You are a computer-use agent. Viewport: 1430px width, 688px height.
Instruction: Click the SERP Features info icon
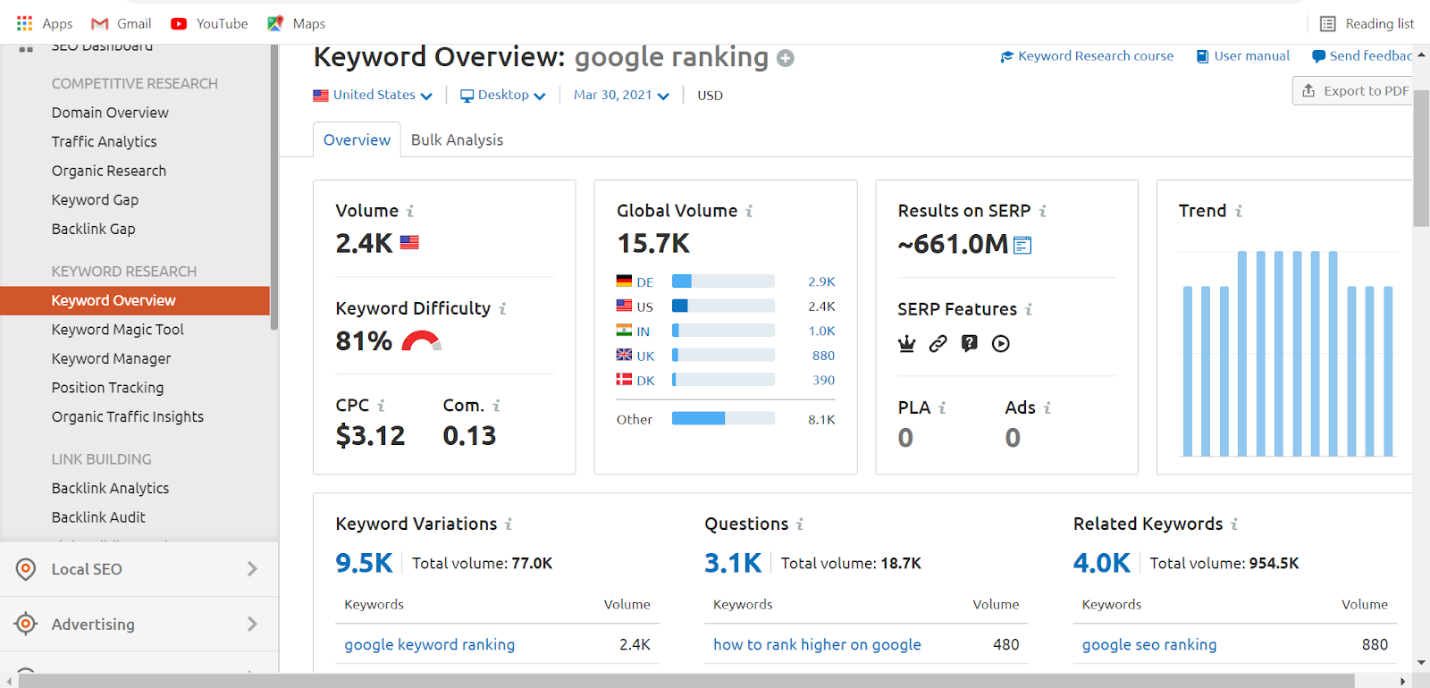(1029, 309)
